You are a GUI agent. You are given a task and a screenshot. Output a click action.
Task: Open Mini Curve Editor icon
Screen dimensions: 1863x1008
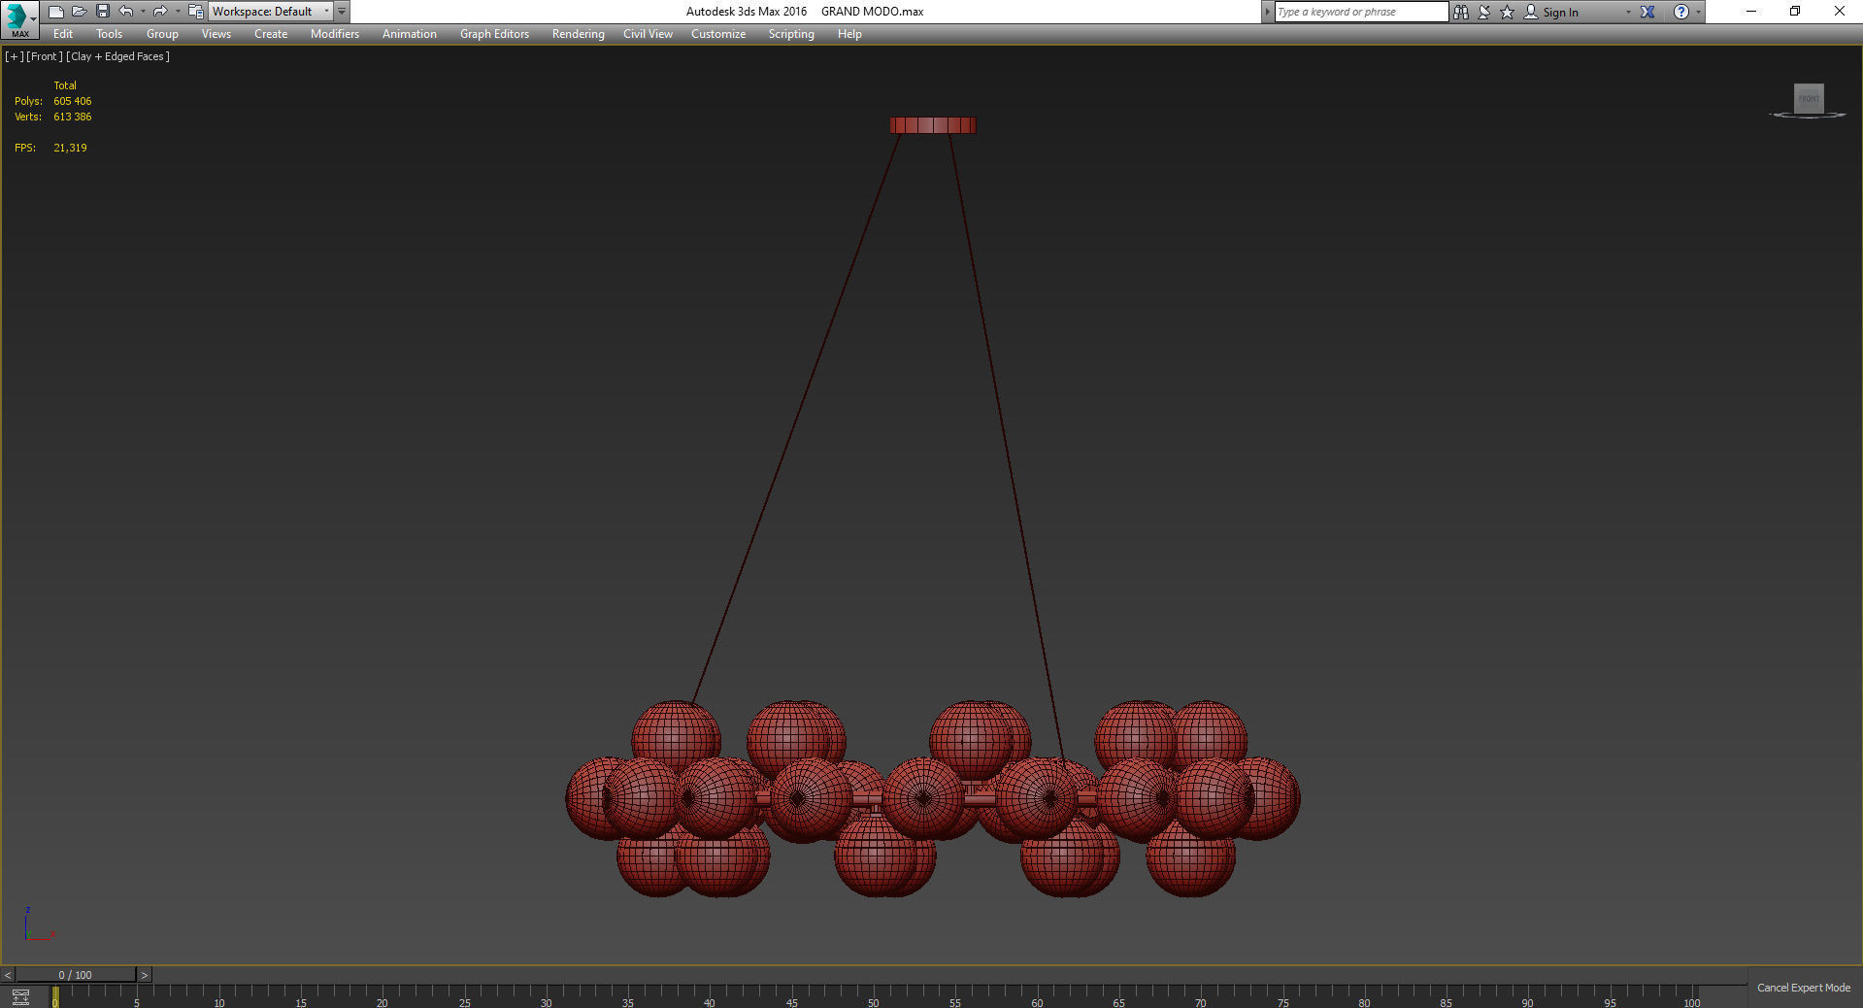coord(20,997)
